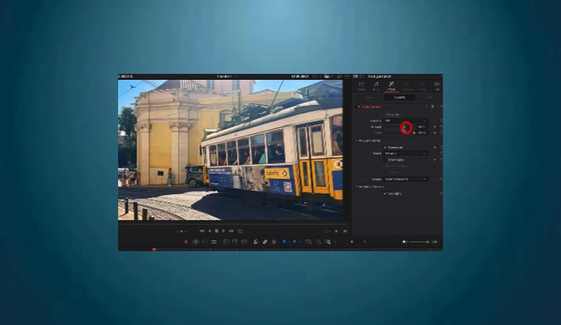This screenshot has width=561, height=325.
Task: Play the clip forward
Action: click(224, 231)
